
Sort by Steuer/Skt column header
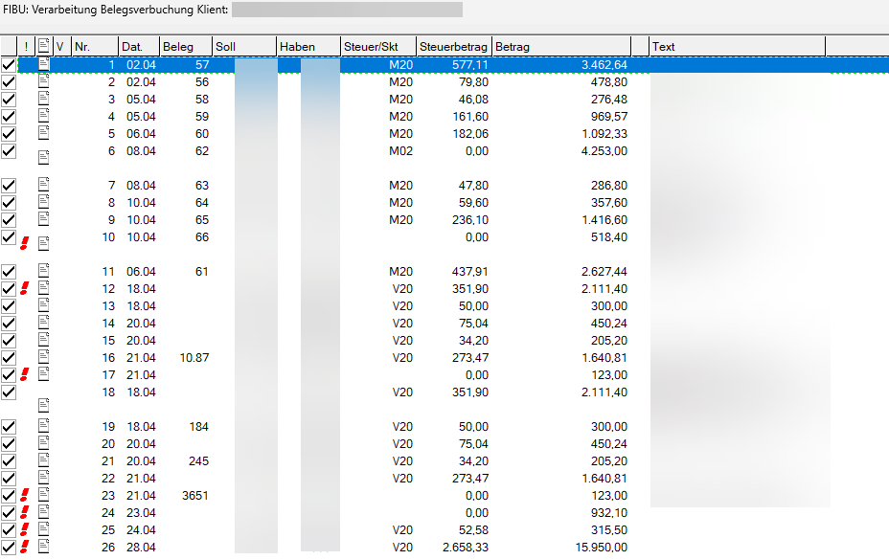point(377,46)
